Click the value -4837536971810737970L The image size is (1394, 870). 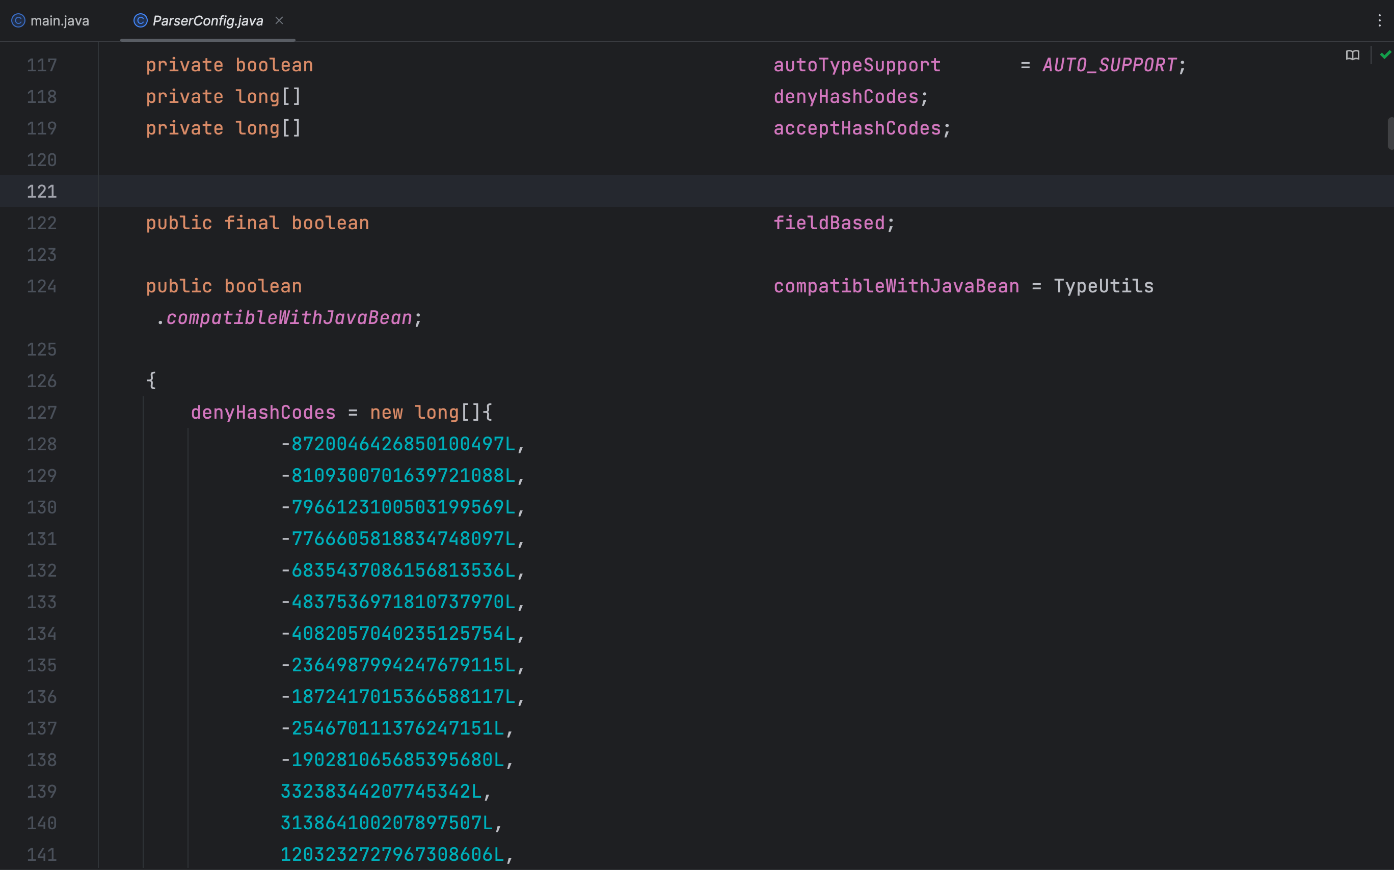click(398, 603)
